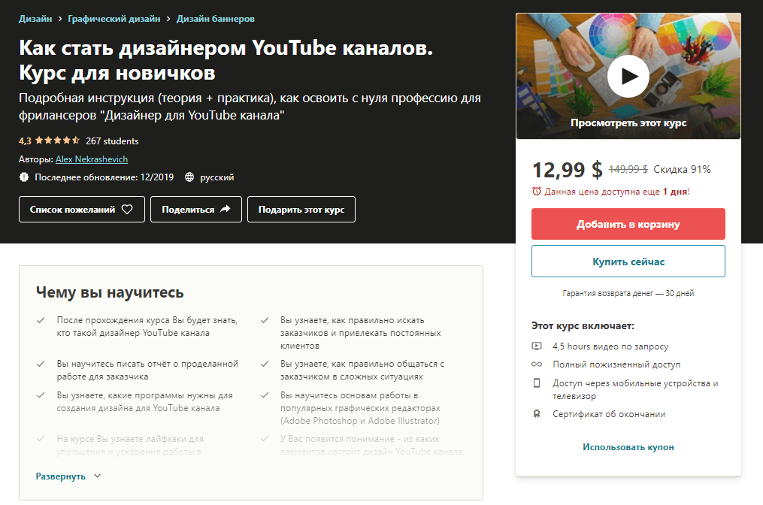The width and height of the screenshot is (763, 505).
Task: Click the alarm clock price icon
Action: tap(536, 191)
